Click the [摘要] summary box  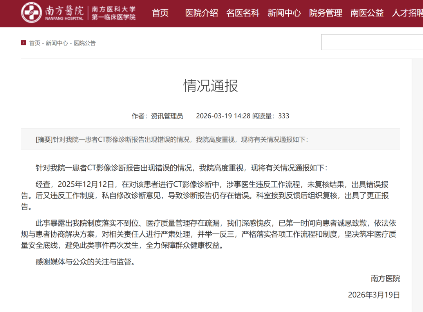pos(210,139)
